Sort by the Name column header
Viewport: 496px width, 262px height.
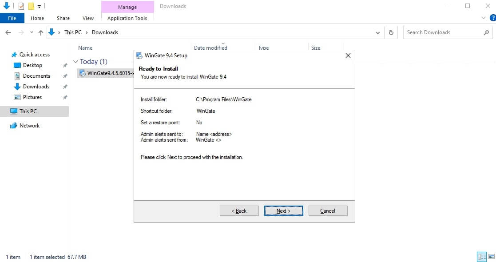pos(85,48)
